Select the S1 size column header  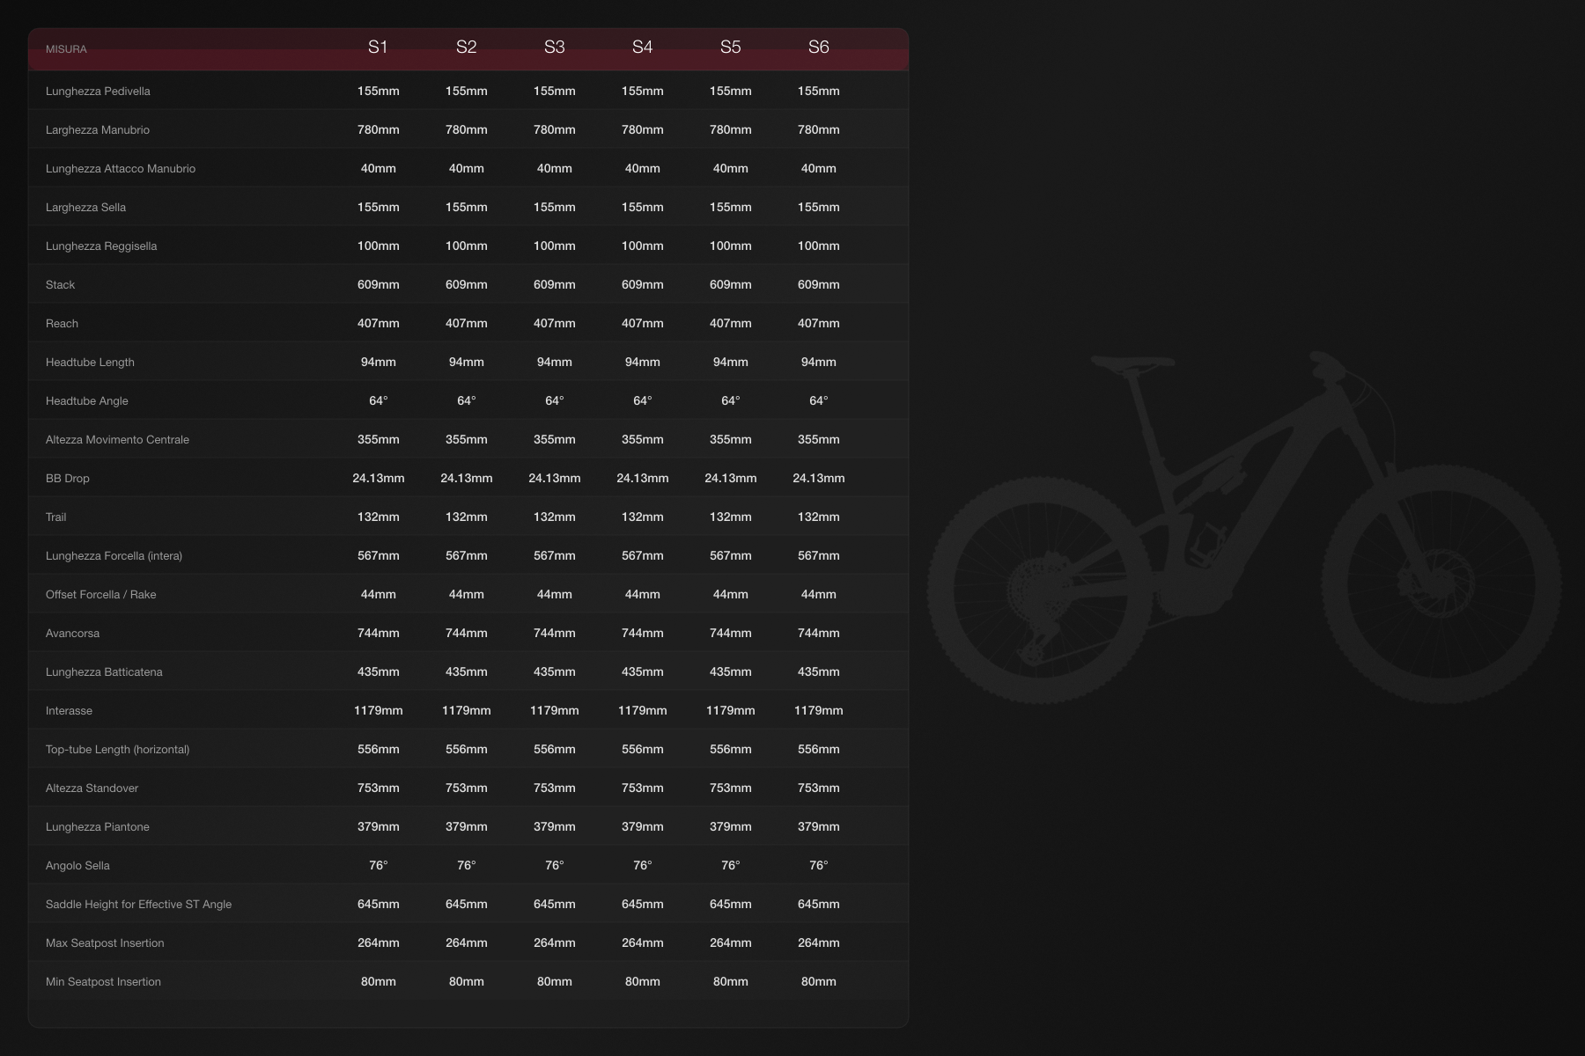(378, 48)
